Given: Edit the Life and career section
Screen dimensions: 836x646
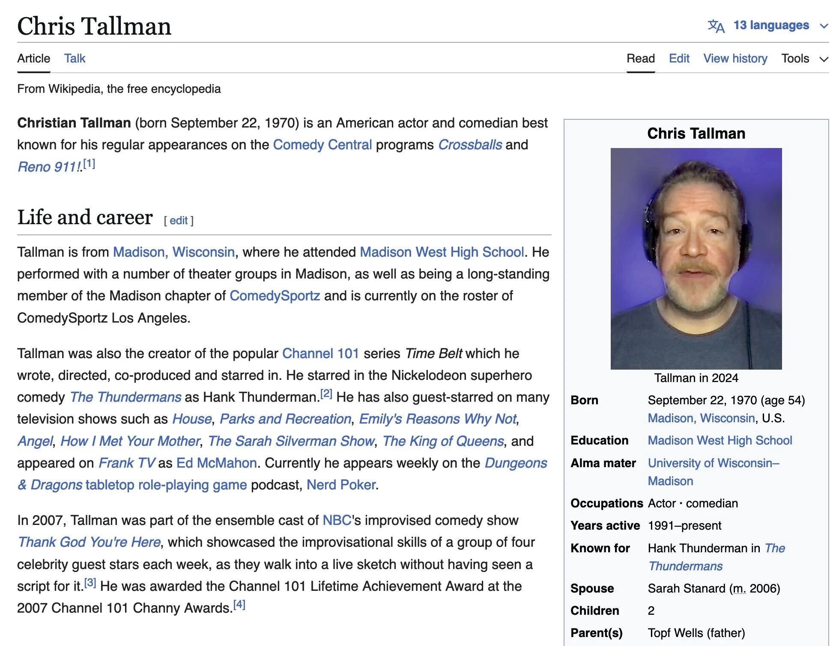Looking at the screenshot, I should pyautogui.click(x=179, y=221).
